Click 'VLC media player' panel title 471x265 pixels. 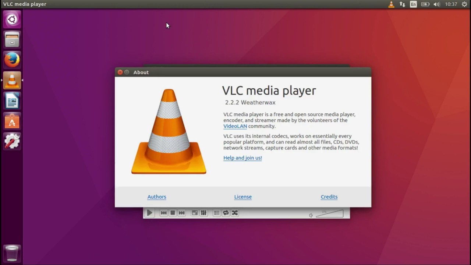pos(25,4)
